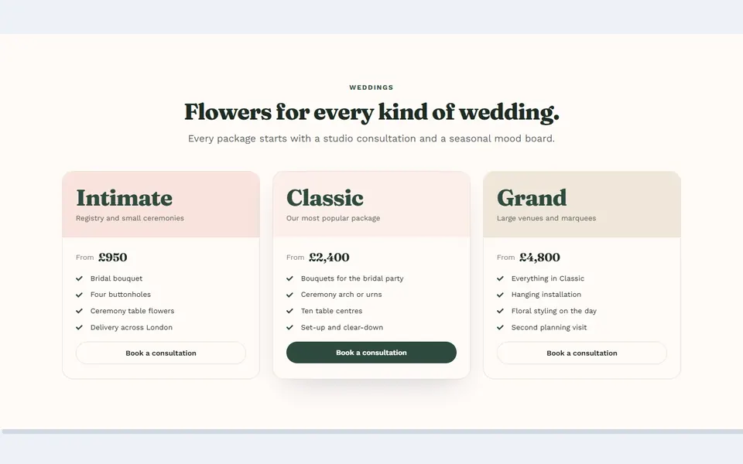Select the Grand card title
The image size is (743, 464).
tap(532, 198)
